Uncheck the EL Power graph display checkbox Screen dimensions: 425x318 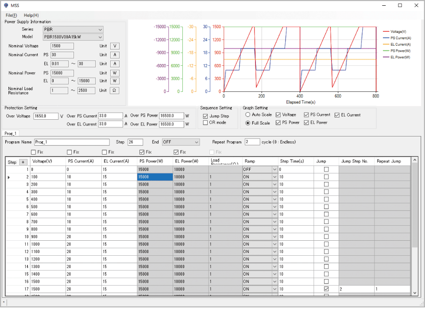point(307,123)
